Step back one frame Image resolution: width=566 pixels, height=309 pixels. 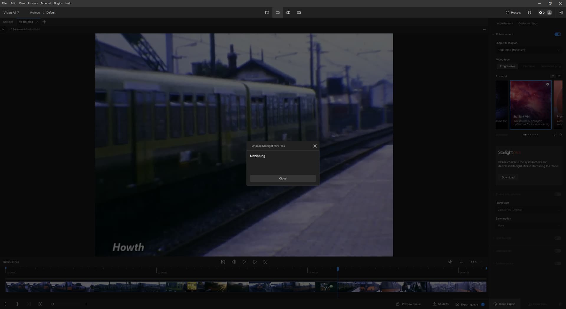pyautogui.click(x=233, y=262)
